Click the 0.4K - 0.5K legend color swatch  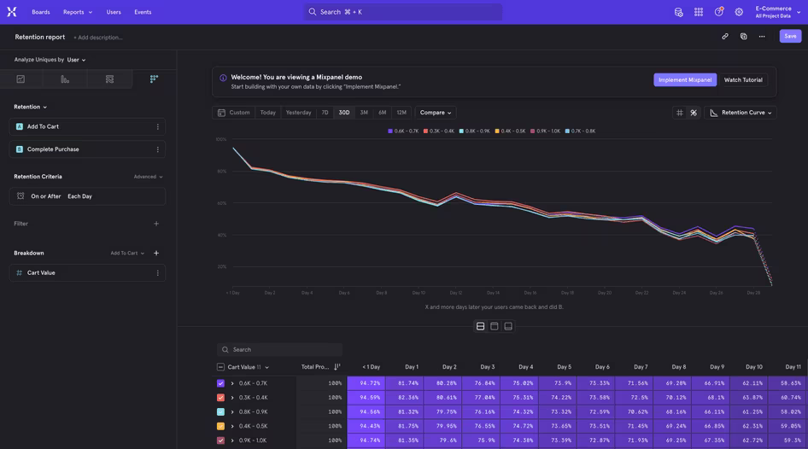[x=497, y=131]
